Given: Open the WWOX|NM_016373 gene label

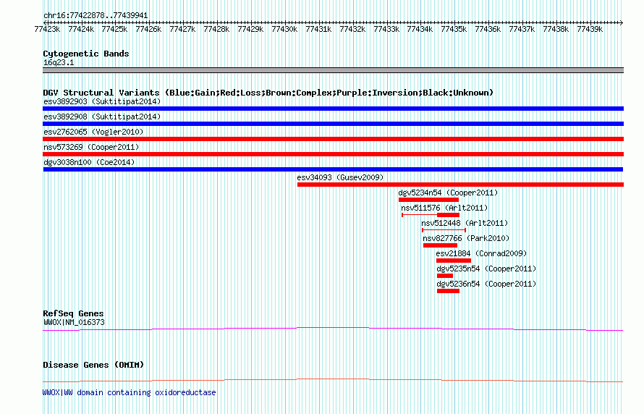Looking at the screenshot, I should point(74,323).
